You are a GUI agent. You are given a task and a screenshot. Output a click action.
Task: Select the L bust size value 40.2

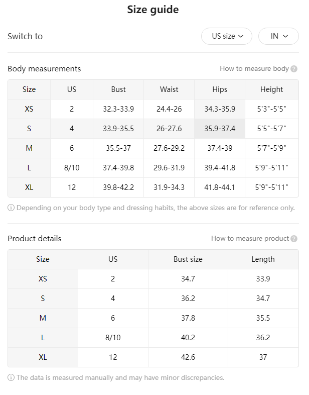(188, 338)
